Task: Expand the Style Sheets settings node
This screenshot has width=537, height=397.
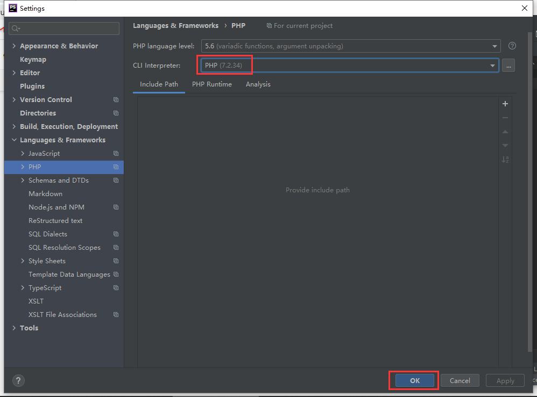Action: pos(23,261)
